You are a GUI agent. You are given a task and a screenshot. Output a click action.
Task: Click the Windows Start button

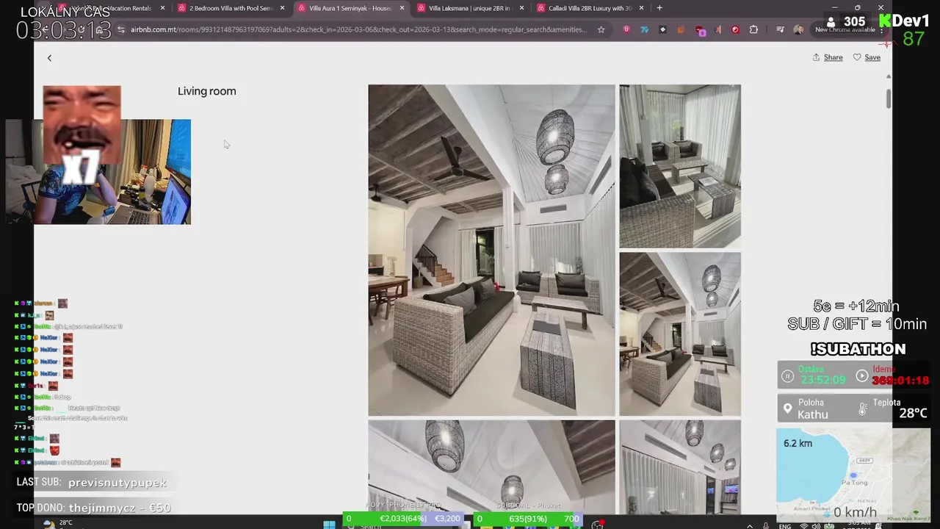tap(330, 524)
